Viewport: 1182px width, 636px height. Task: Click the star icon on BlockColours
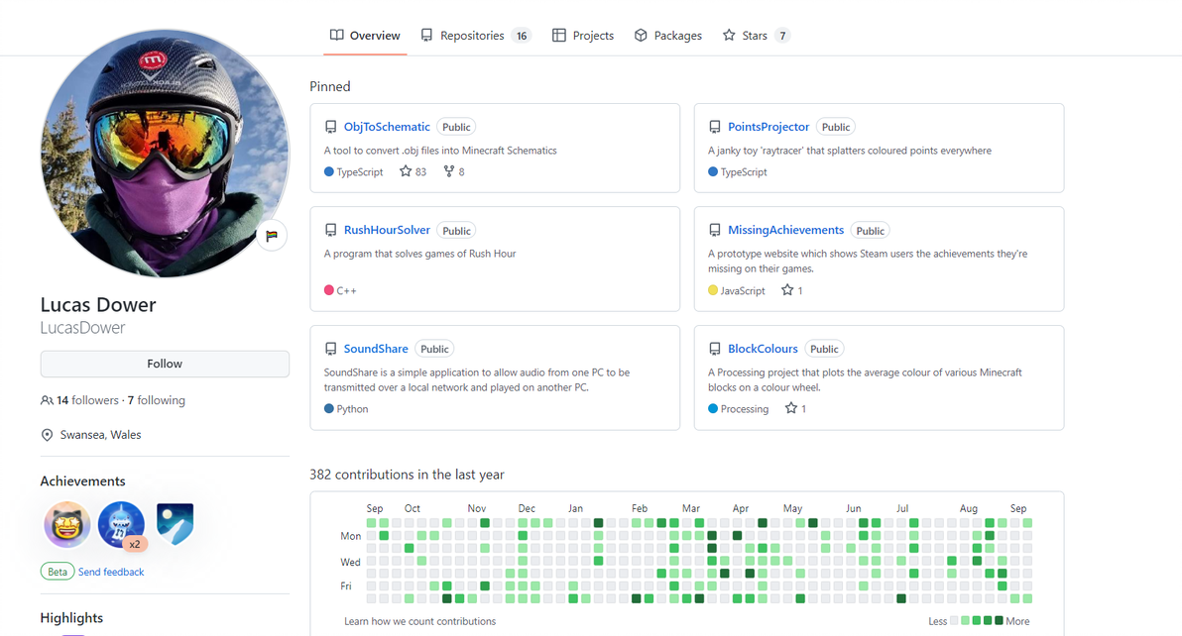point(790,408)
